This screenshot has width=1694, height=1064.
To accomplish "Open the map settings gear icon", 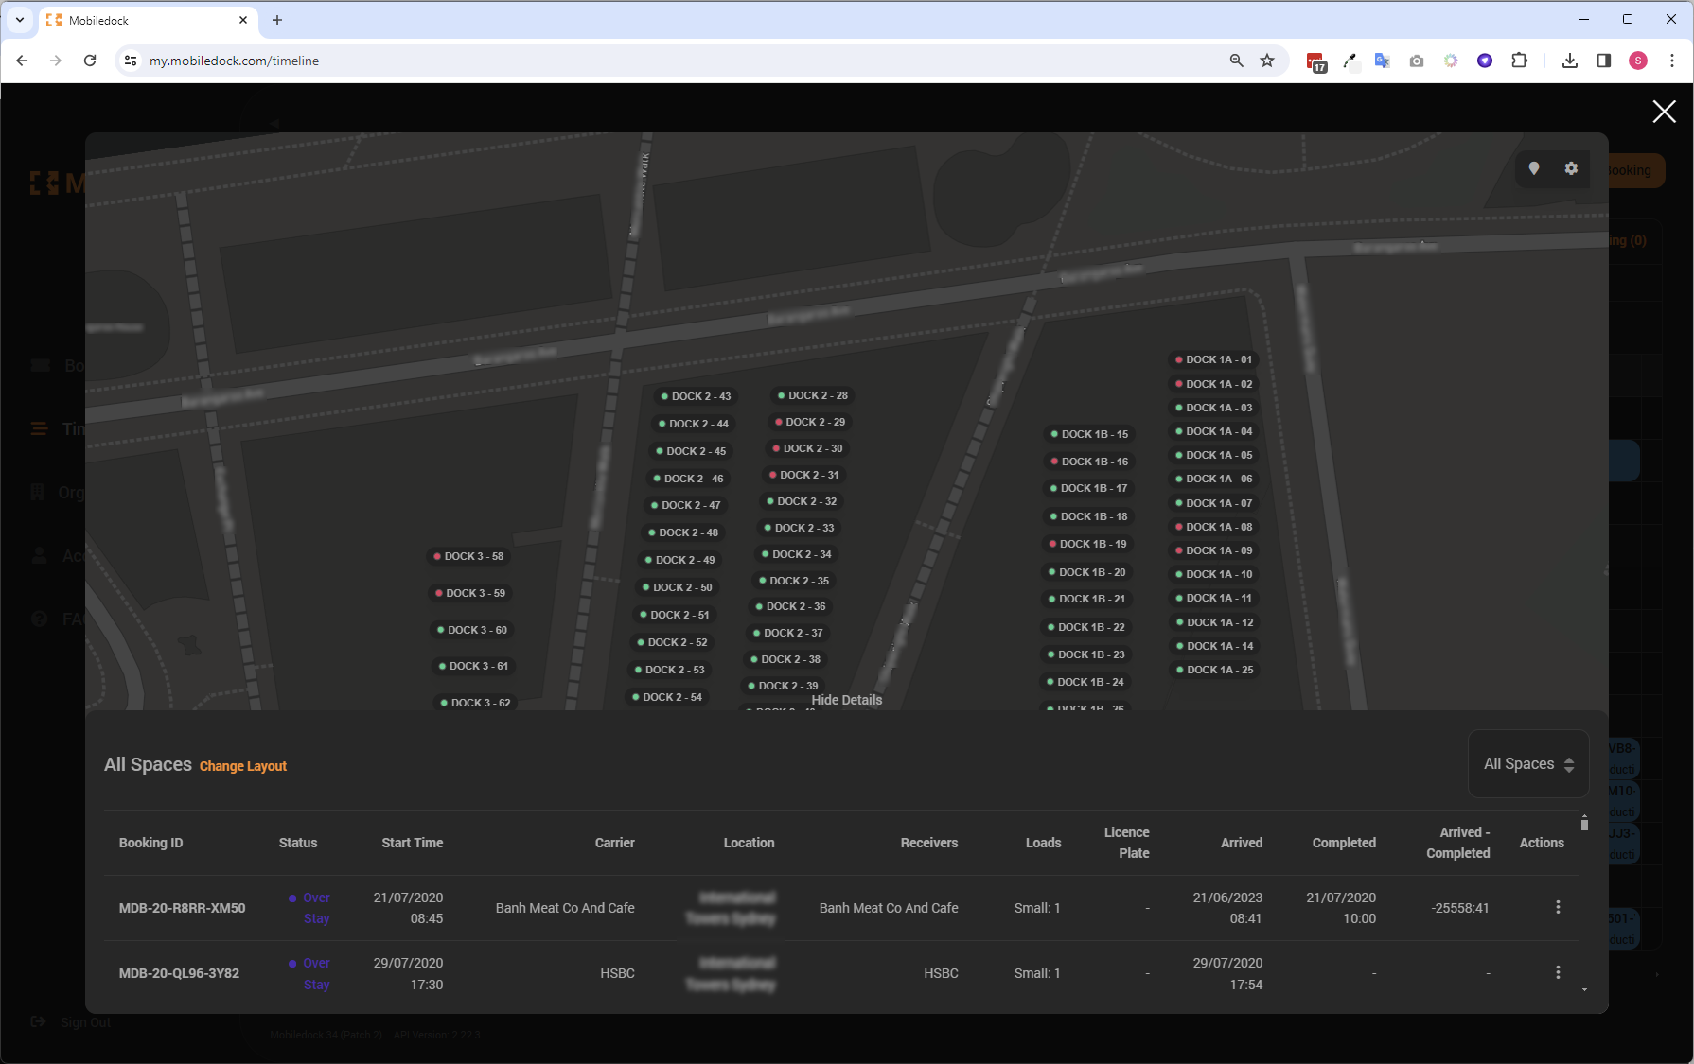I will 1572,168.
